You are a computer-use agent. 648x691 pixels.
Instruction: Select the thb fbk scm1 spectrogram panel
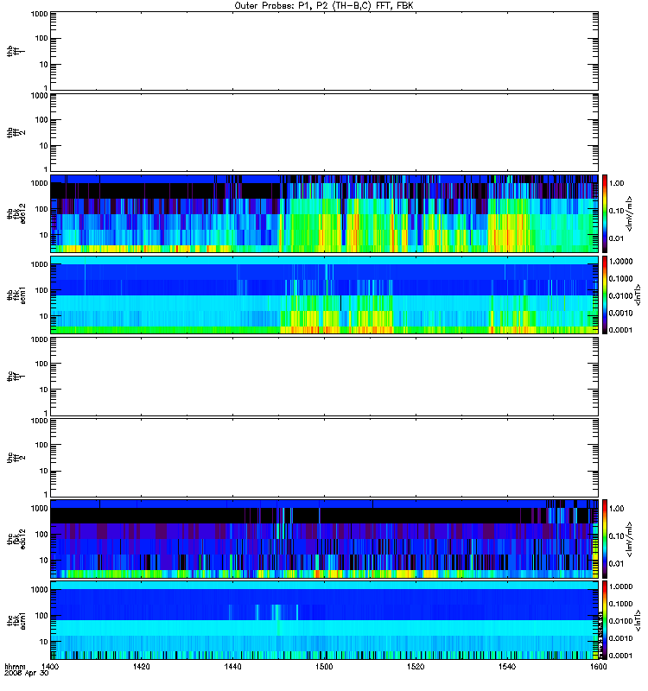[x=324, y=295]
